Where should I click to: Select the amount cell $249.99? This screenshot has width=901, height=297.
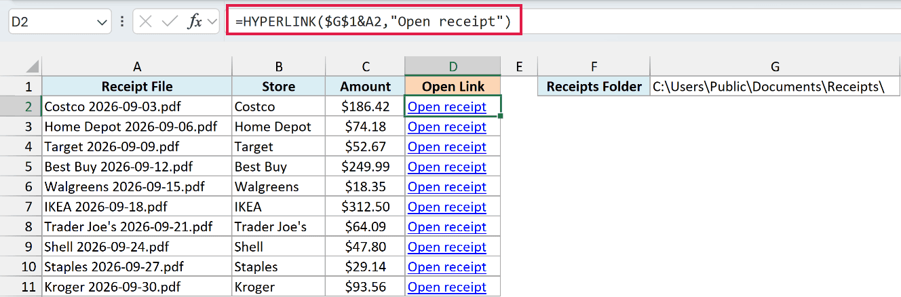[365, 167]
